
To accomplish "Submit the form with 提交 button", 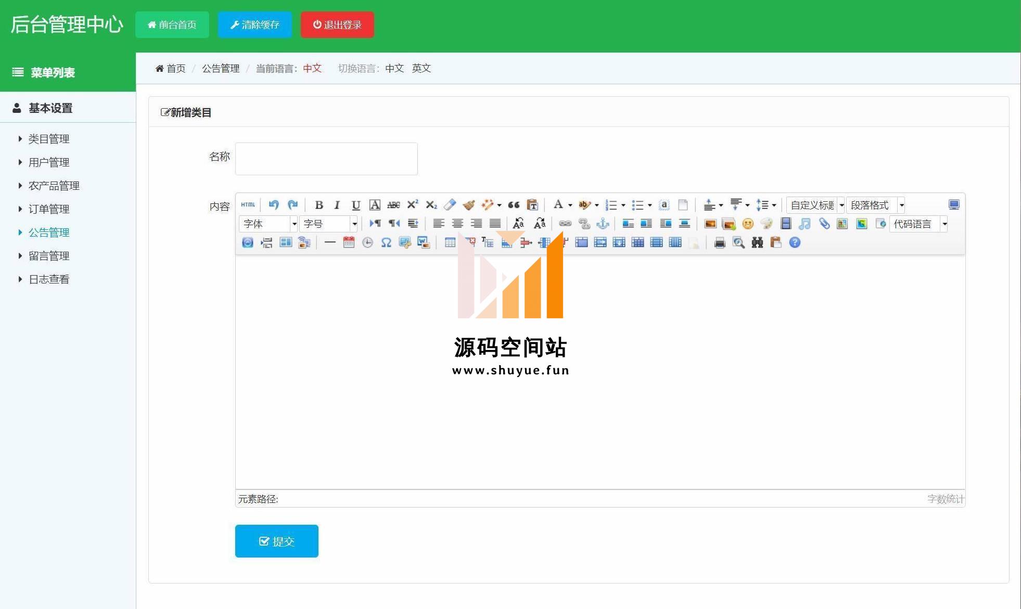I will coord(277,541).
